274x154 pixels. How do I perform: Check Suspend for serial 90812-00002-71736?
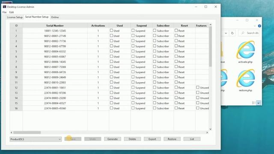133,41
